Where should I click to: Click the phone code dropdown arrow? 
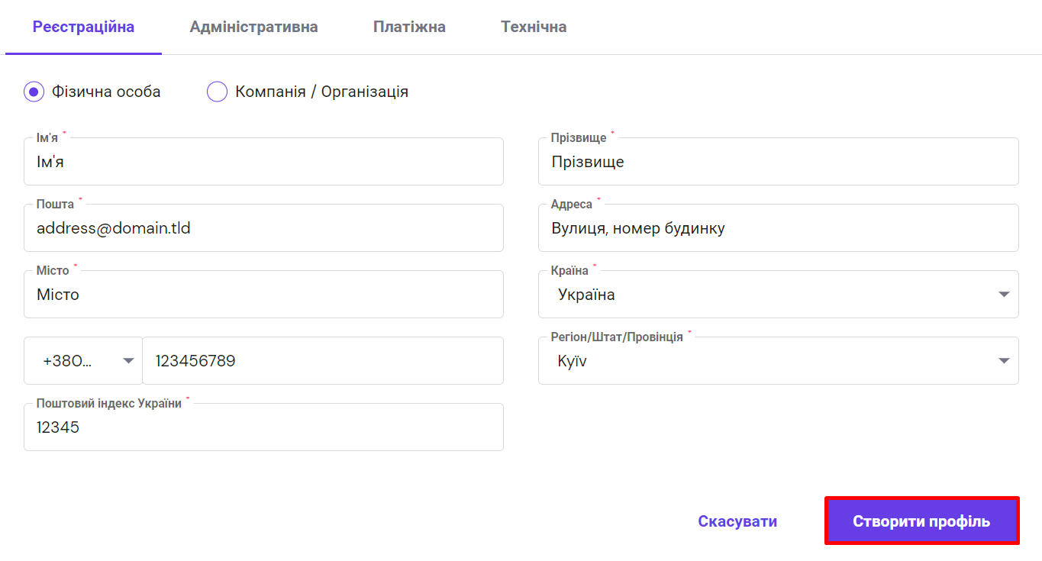129,361
